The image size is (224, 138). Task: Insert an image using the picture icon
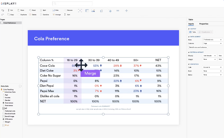tap(93, 11)
